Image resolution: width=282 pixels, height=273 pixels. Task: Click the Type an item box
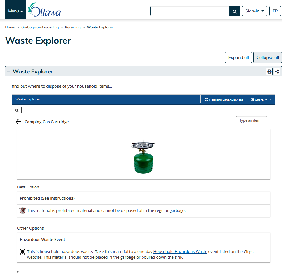coord(252,120)
